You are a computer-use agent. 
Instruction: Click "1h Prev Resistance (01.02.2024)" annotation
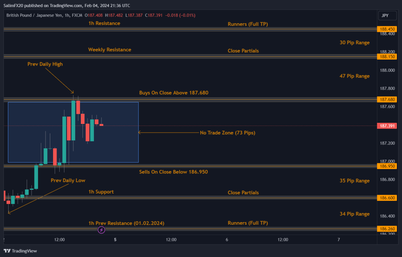[126, 223]
